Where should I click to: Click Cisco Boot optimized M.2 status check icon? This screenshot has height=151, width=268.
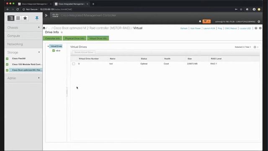click(7, 70)
